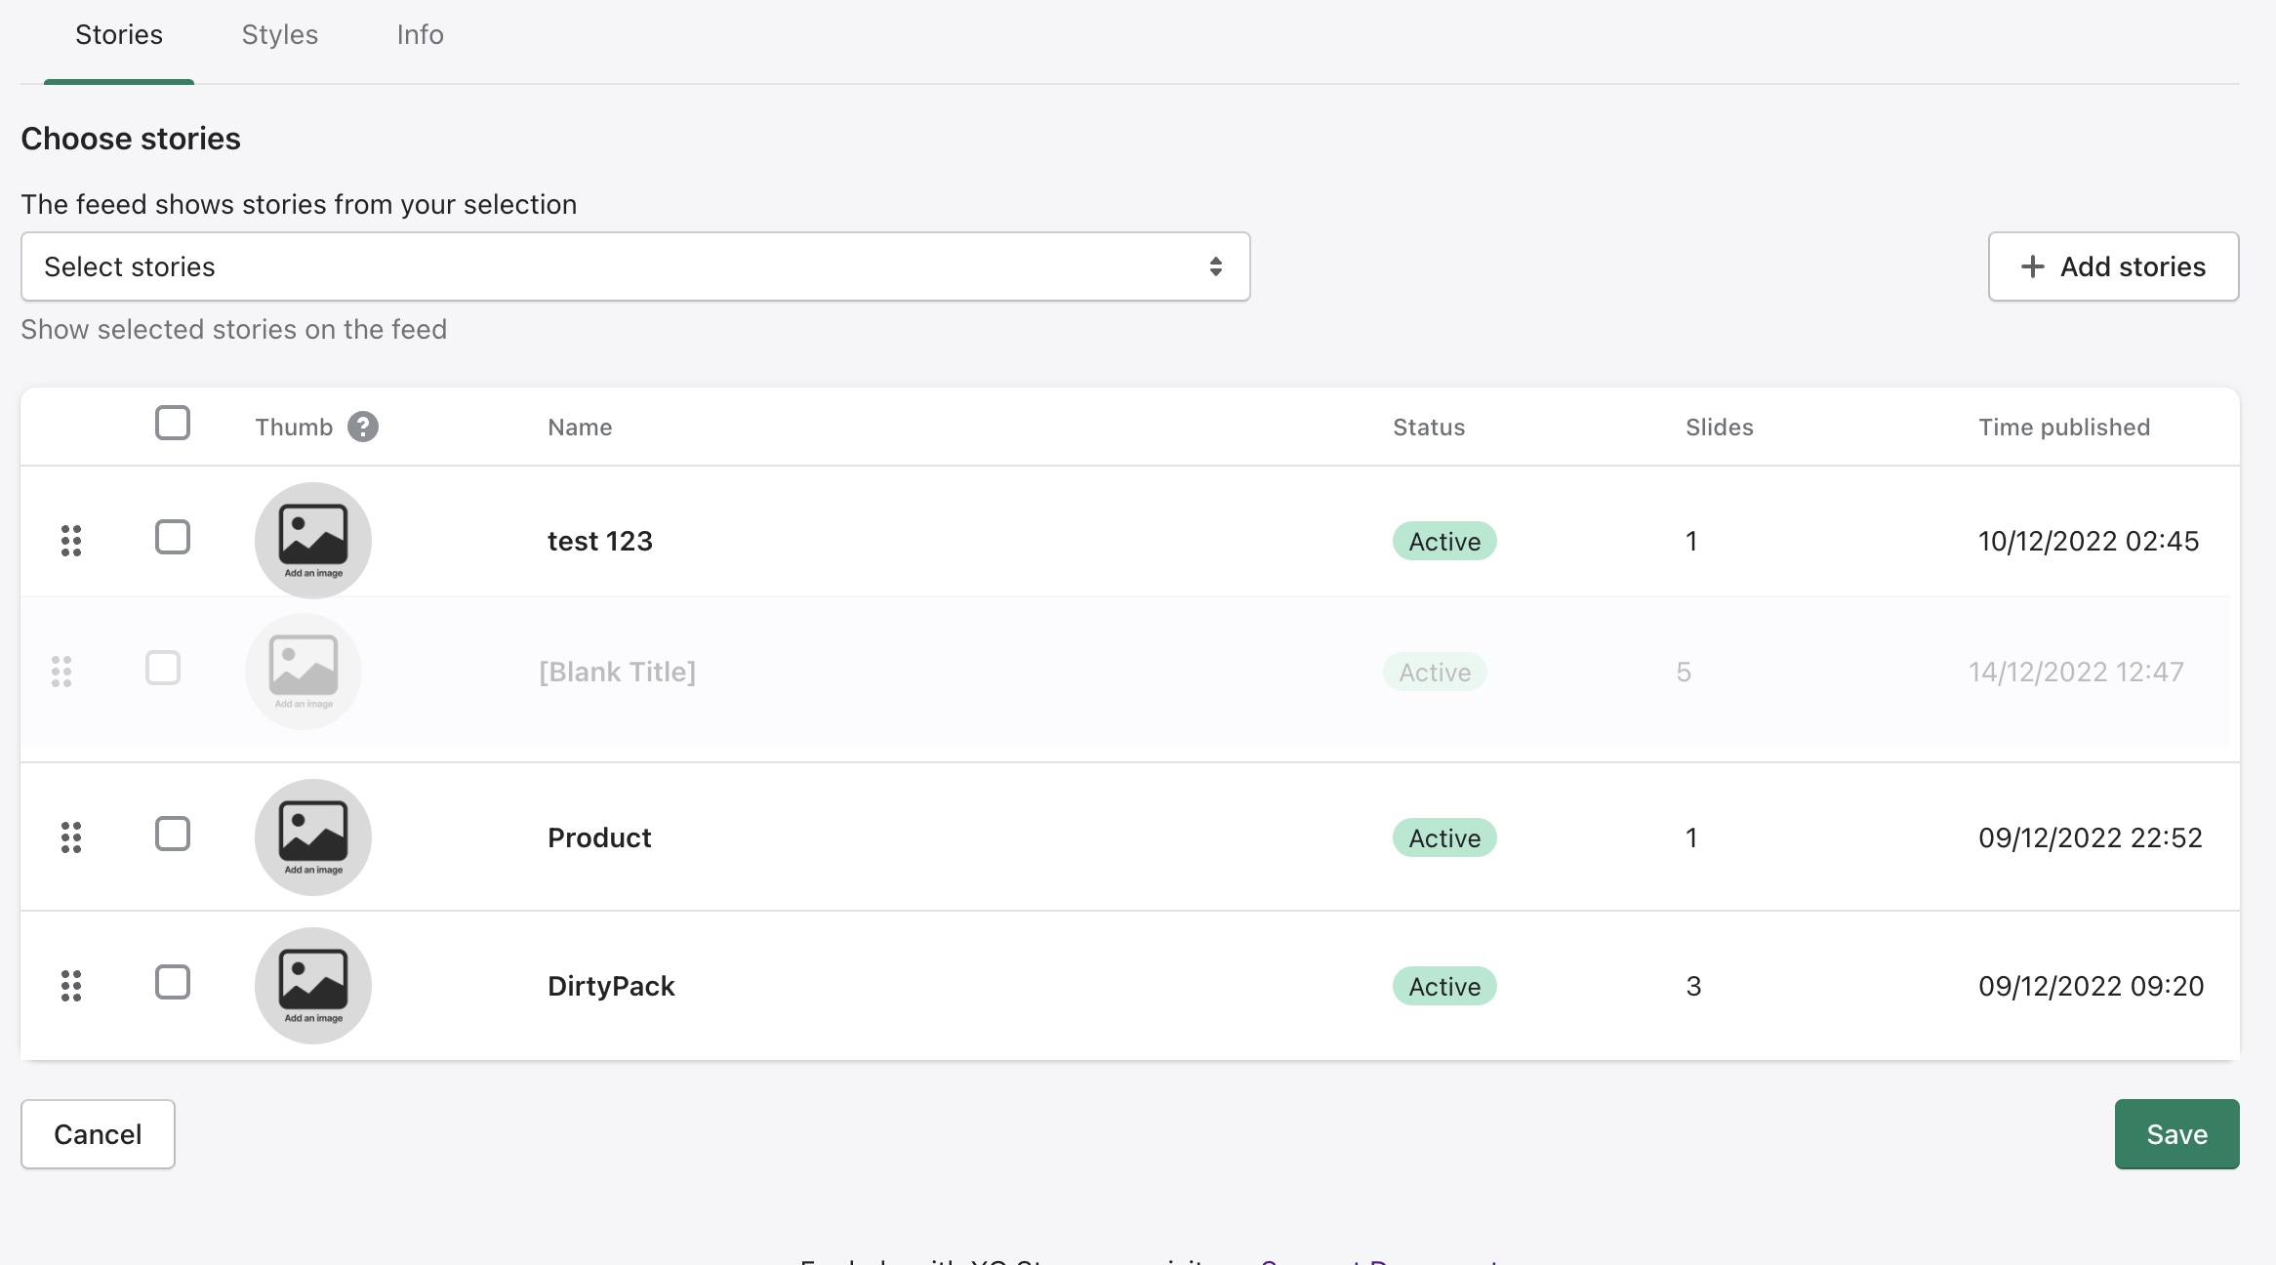Viewport: 2276px width, 1265px height.
Task: Toggle the select-all checkbox in table header
Action: (173, 424)
